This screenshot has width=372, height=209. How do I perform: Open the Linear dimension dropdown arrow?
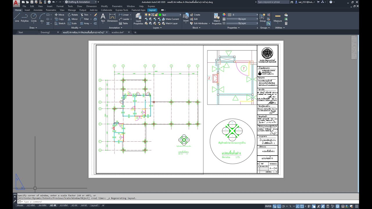pos(131,15)
